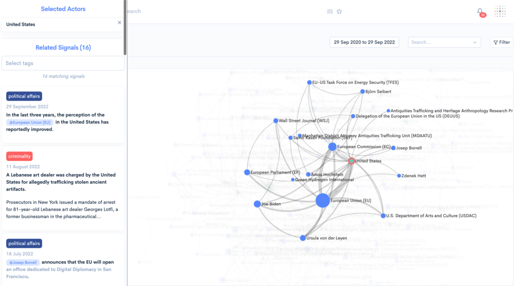Select the Josep Borrell node in graph
Screen dimensions: 514x286
pos(394,148)
